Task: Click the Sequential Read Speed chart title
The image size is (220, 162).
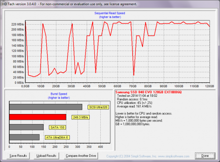Action: coord(110,13)
